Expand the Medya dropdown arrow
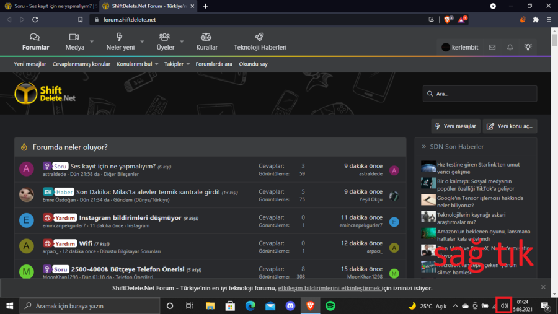Screen dimensions: 558x314 point(92,42)
